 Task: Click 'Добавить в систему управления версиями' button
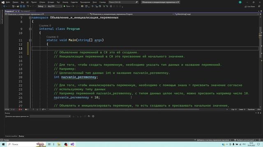[213, 140]
